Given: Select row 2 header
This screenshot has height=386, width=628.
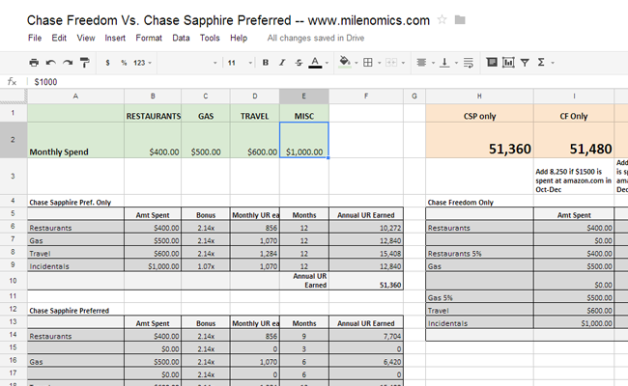Looking at the screenshot, I should [14, 140].
